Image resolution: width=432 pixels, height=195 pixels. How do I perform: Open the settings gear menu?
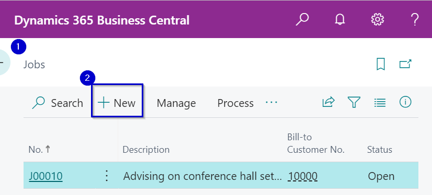tap(378, 20)
